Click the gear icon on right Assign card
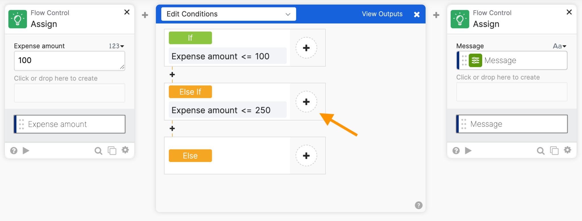The image size is (582, 221). [567, 150]
